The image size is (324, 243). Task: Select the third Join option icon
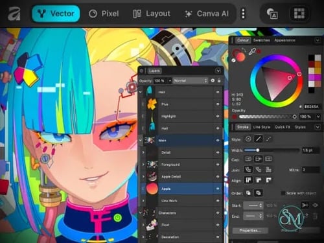pyautogui.click(x=268, y=170)
